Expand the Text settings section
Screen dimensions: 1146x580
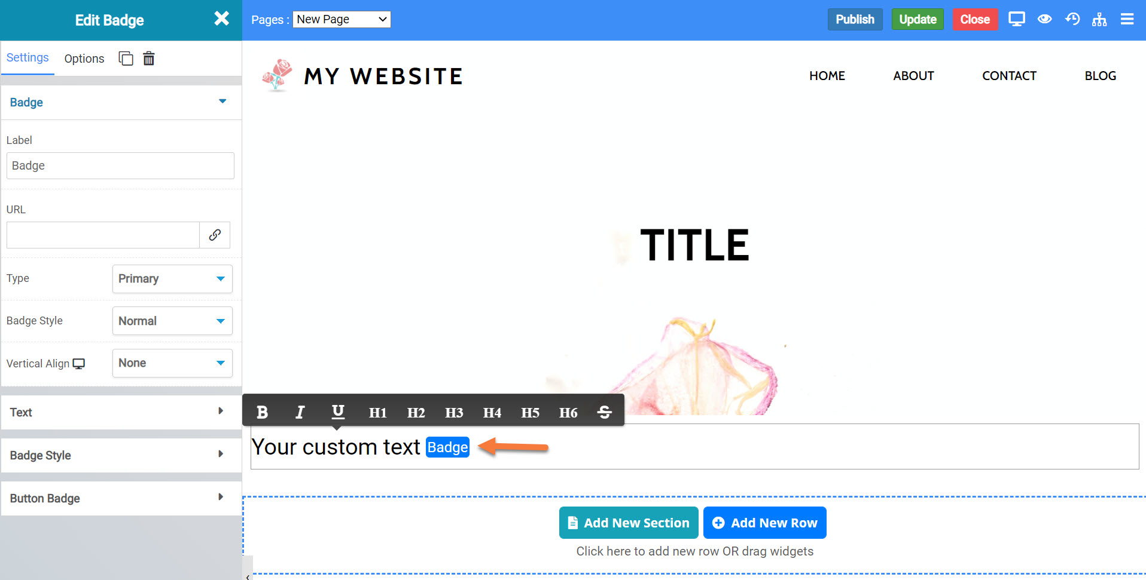pos(121,412)
